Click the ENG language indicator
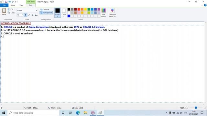The height and width of the screenshot is (116, 207). pos(185,113)
